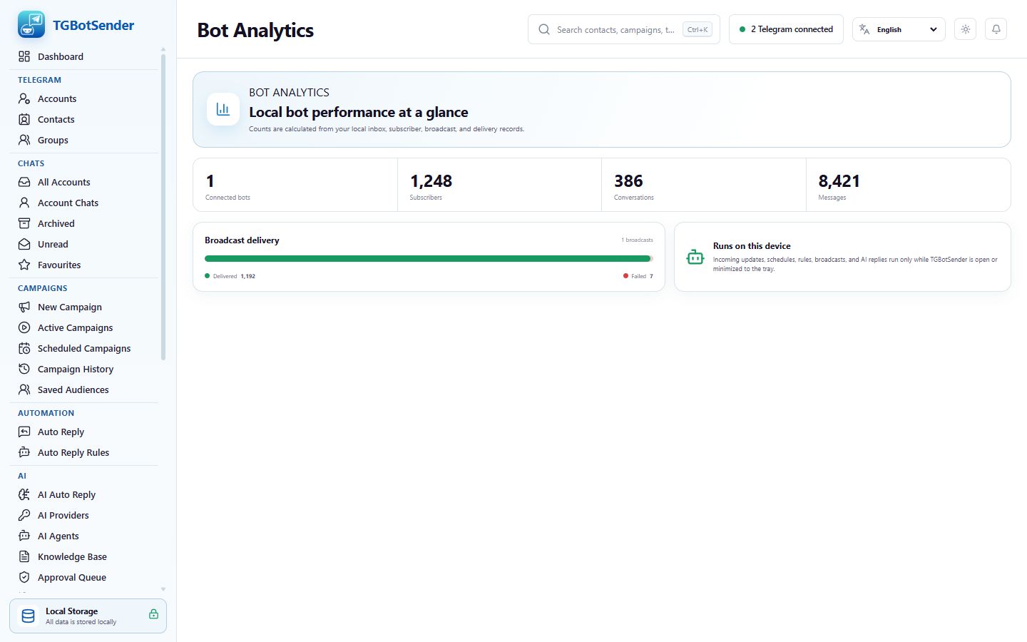1027x642 pixels.
Task: Click the Active Campaigns play-circle icon
Action: tap(24, 327)
